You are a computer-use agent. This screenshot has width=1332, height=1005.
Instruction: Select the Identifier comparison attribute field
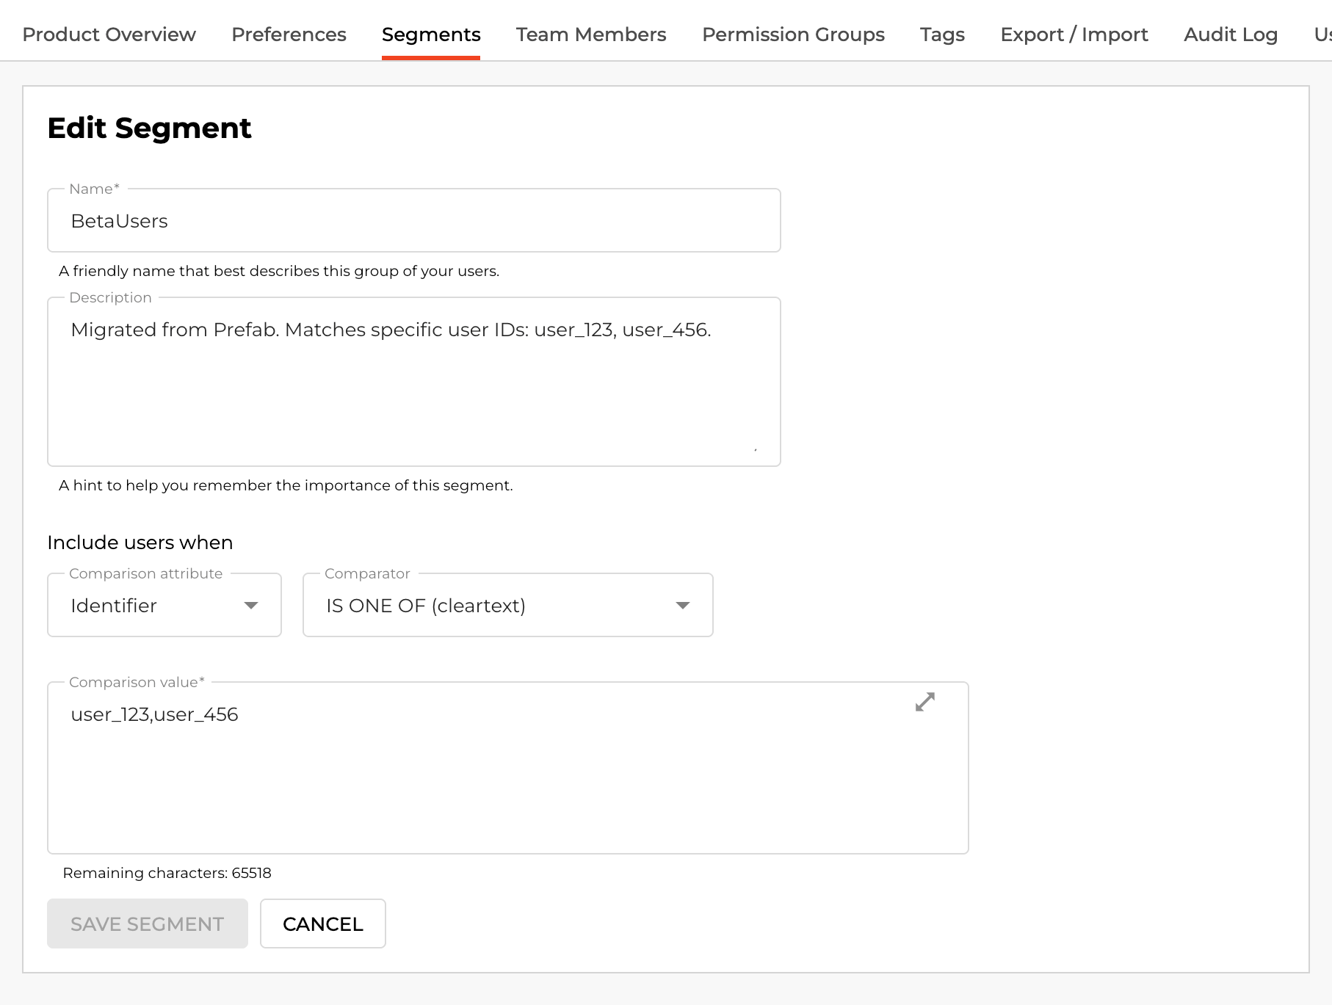pos(147,606)
